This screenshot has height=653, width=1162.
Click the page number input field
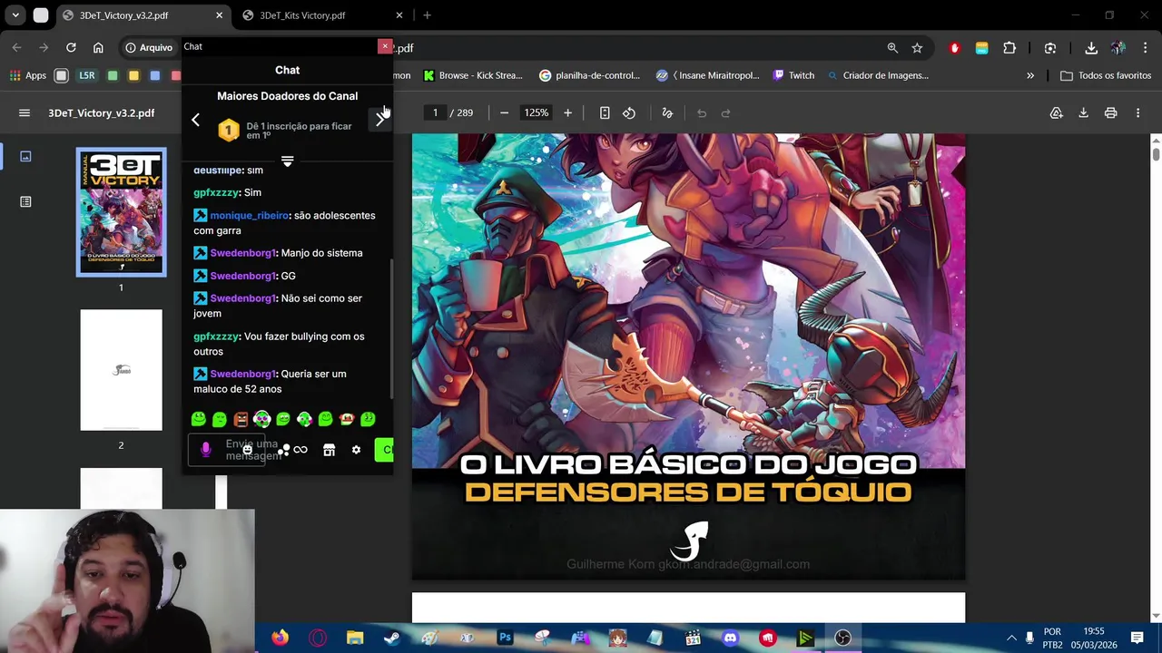coord(435,112)
